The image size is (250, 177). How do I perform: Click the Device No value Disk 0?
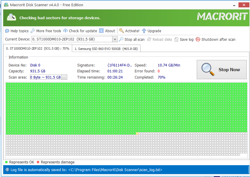click(35, 65)
